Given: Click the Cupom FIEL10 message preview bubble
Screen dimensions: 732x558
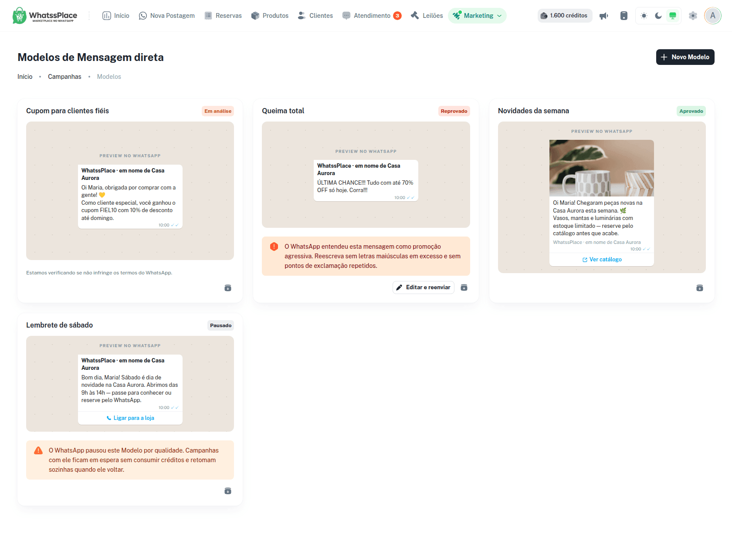Looking at the screenshot, I should pos(130,196).
